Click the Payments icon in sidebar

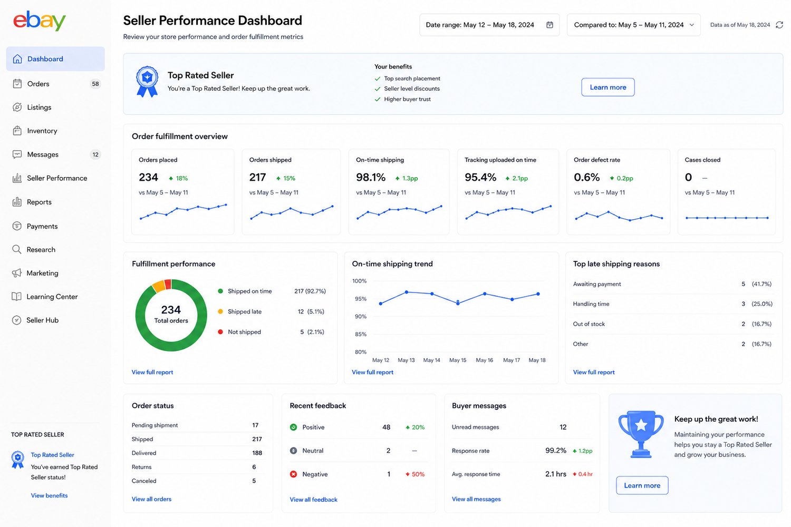pos(17,226)
